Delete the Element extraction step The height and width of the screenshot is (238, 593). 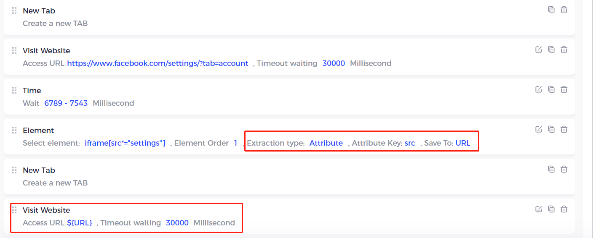564,129
